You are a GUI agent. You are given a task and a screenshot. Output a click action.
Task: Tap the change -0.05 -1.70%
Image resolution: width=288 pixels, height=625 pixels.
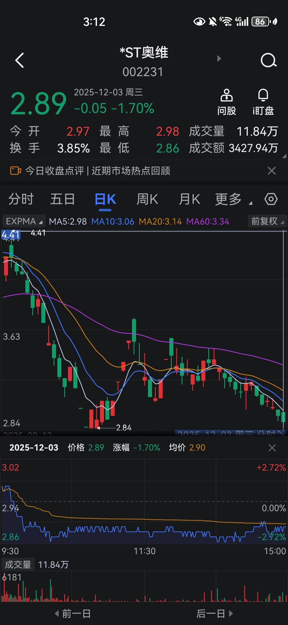(x=114, y=108)
